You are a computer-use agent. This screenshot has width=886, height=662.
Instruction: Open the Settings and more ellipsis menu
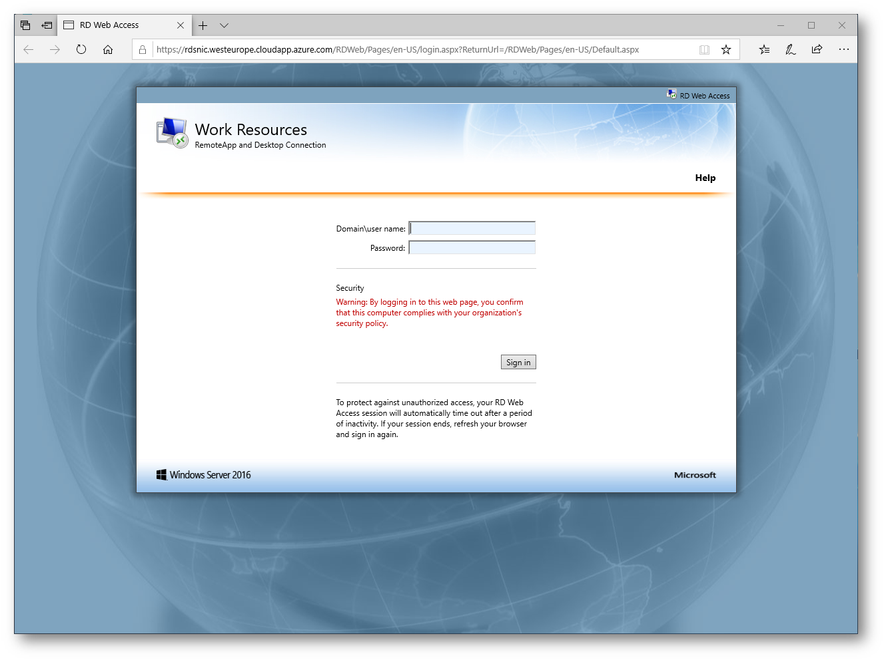[x=843, y=49]
